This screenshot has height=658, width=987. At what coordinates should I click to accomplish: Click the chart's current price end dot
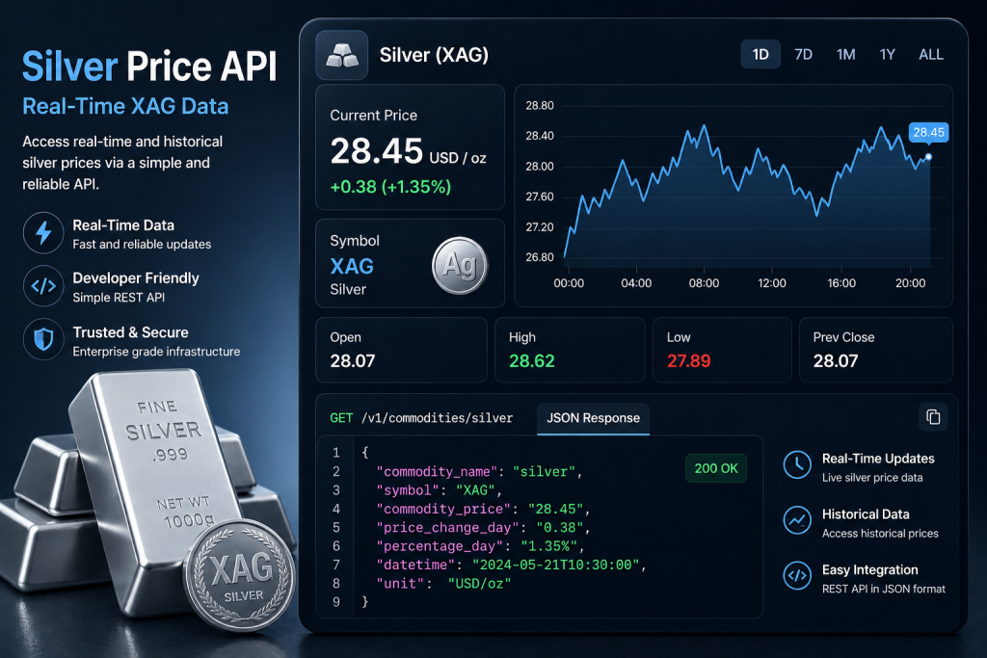click(x=928, y=157)
